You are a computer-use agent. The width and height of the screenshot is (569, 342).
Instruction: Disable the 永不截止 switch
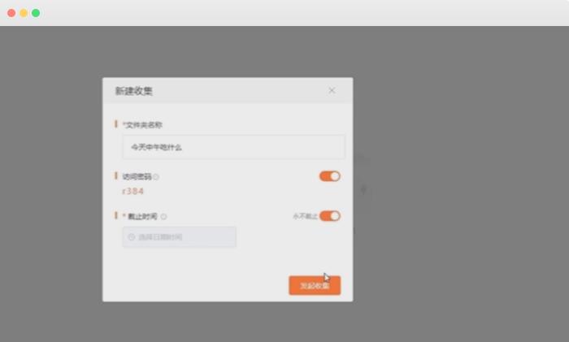pyautogui.click(x=329, y=216)
